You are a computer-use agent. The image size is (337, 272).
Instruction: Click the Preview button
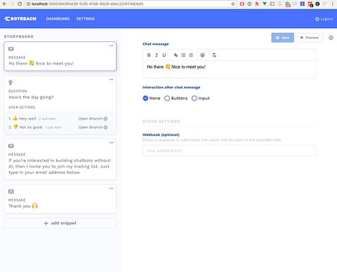310,38
